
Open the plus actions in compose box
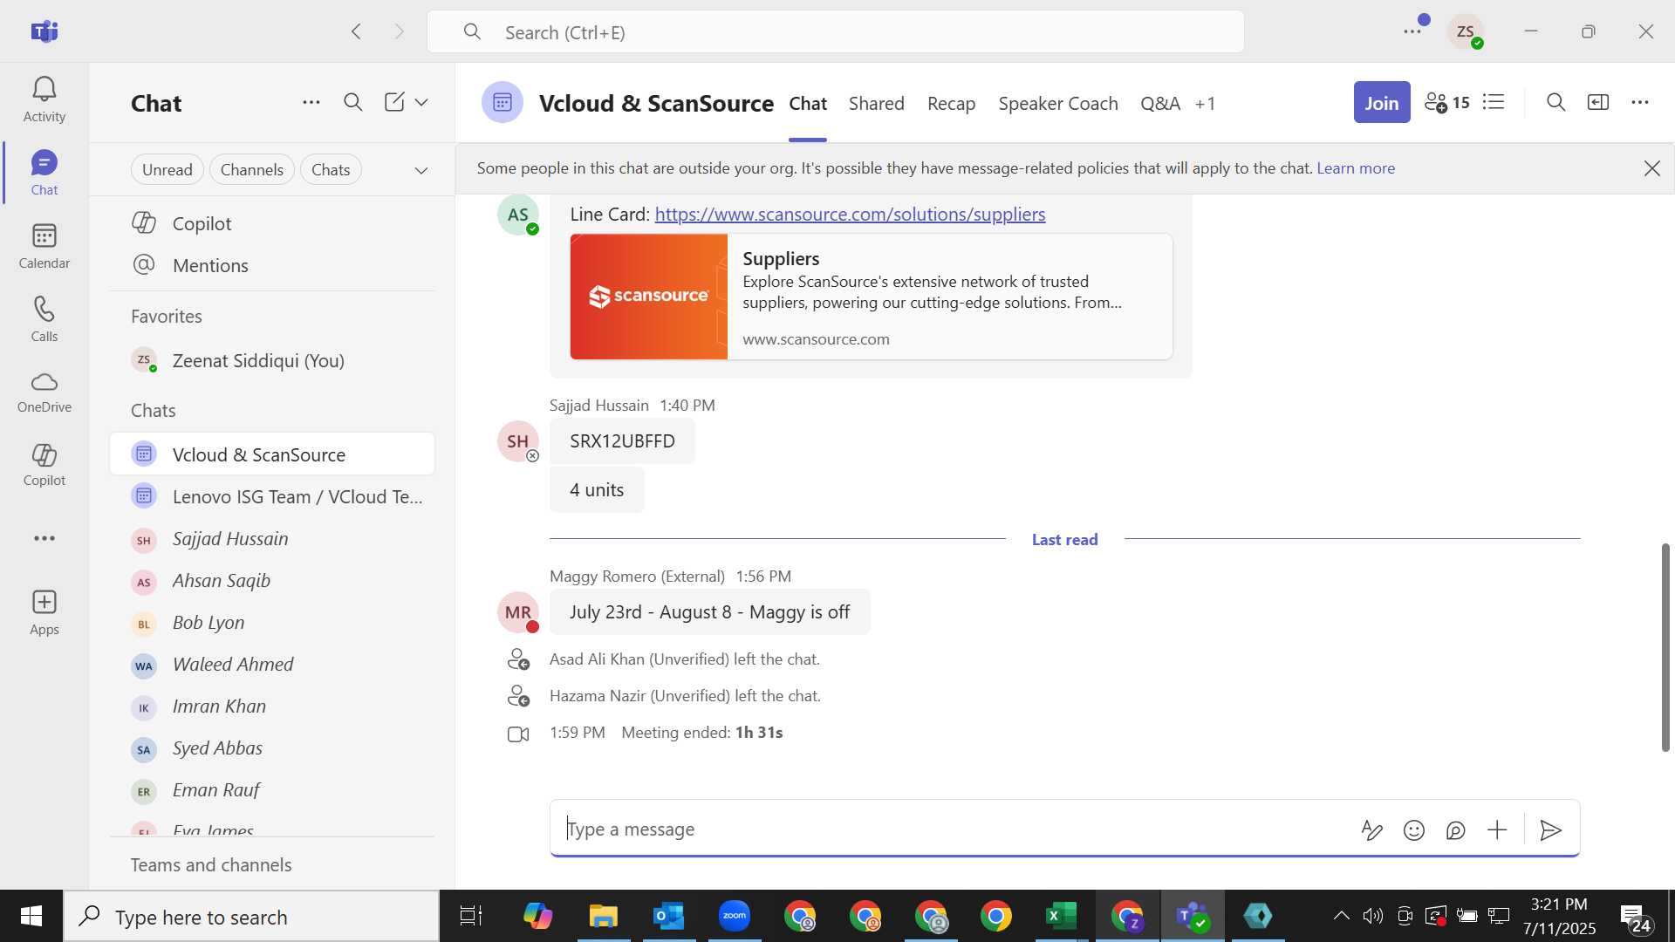pyautogui.click(x=1497, y=830)
